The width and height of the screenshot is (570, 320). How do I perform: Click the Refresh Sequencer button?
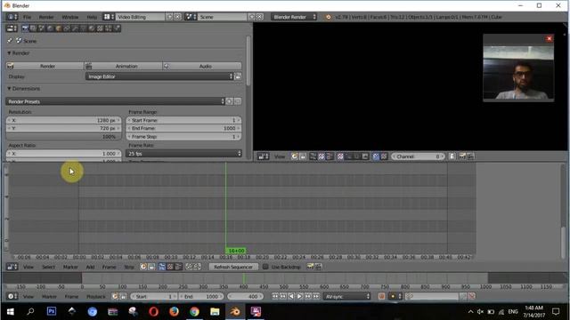click(233, 267)
